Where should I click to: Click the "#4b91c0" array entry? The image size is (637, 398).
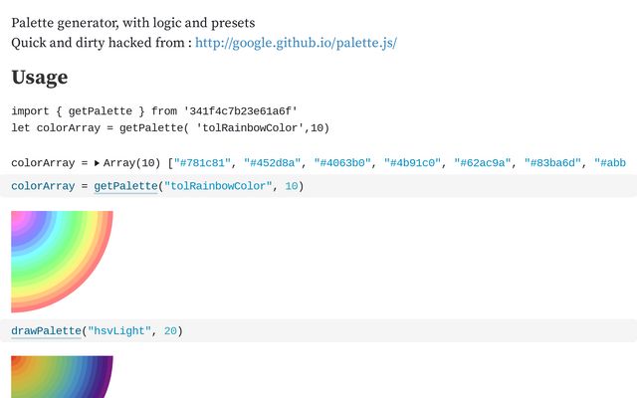point(415,162)
